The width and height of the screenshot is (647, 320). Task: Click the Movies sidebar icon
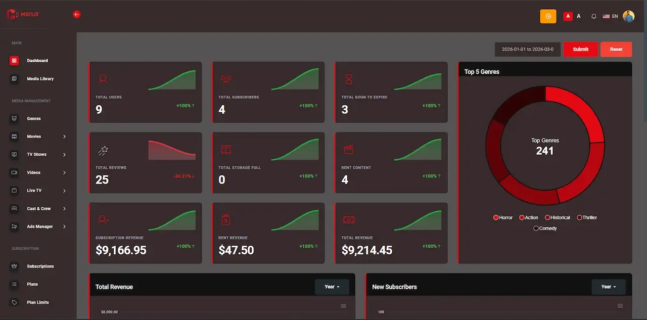tap(14, 136)
